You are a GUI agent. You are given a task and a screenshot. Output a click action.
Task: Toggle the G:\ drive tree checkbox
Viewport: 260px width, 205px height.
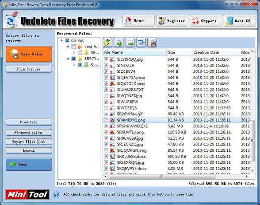coord(67,40)
